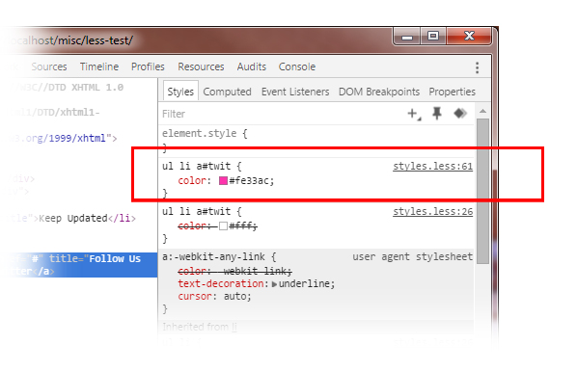This screenshot has width=577, height=371.
Task: Open the DOM Breakpoints tab
Action: (x=379, y=92)
